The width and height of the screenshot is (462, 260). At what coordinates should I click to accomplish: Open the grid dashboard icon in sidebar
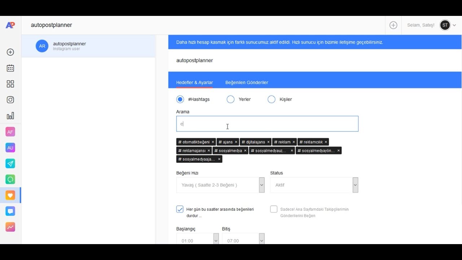(10, 84)
